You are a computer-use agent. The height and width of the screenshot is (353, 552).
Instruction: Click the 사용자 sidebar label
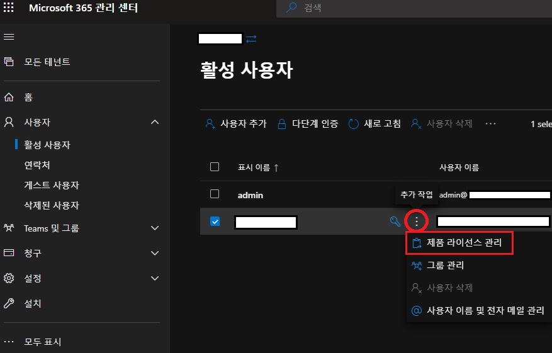[x=37, y=122]
